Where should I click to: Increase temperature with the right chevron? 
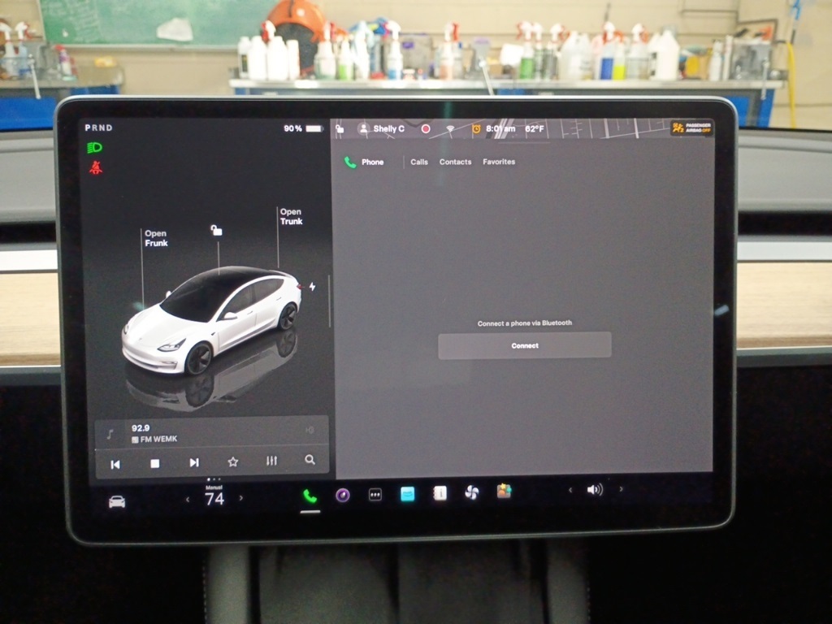coord(241,499)
